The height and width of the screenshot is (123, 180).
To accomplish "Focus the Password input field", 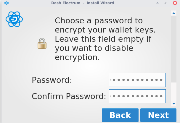I will [x=137, y=80].
